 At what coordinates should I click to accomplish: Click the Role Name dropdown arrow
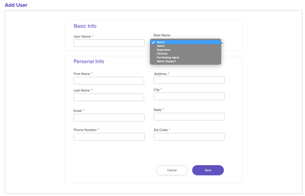[x=222, y=43]
